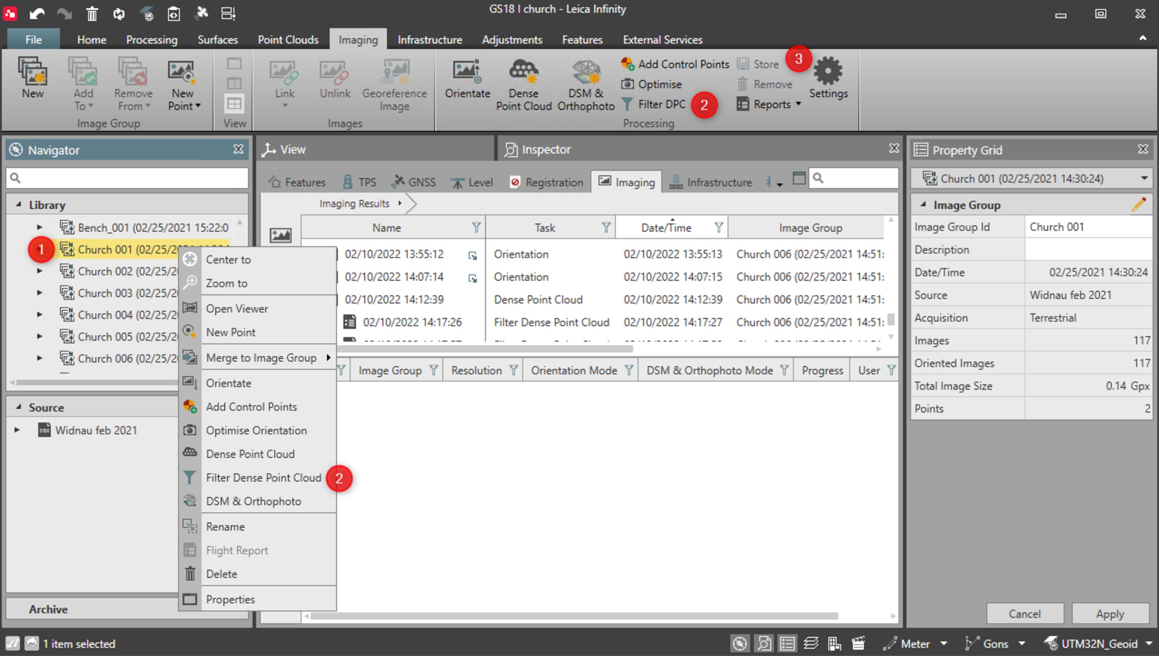Image resolution: width=1159 pixels, height=656 pixels.
Task: Click Imaging Results breadcrumb
Action: (354, 203)
